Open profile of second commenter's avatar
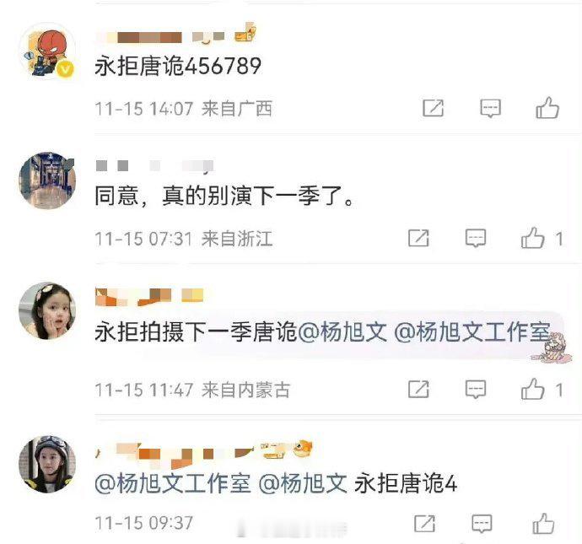 [x=47, y=180]
